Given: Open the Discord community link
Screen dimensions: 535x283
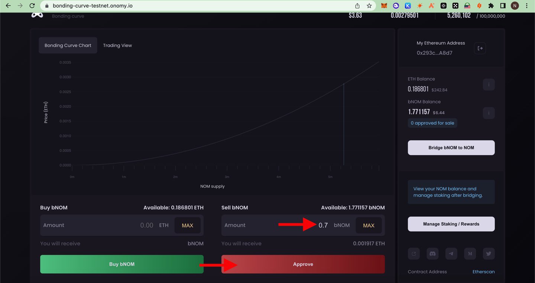Looking at the screenshot, I should [432, 254].
